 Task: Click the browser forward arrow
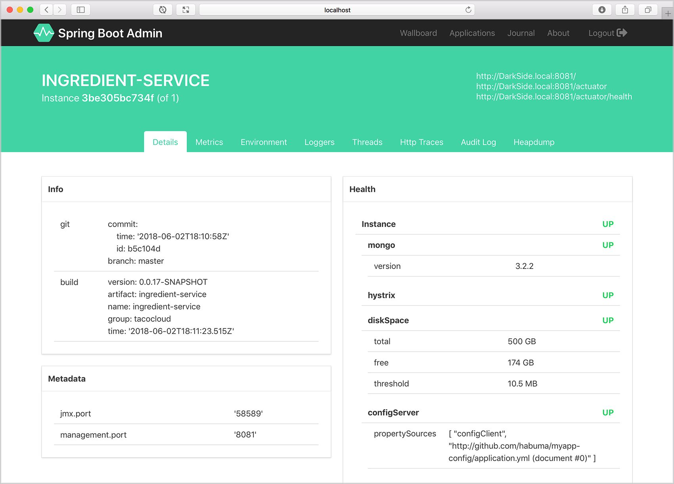(x=60, y=10)
